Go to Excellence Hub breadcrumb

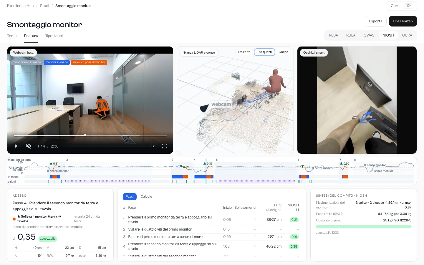coord(20,6)
